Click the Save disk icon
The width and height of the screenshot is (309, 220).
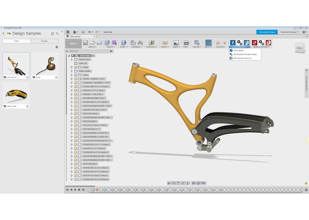coord(83,32)
